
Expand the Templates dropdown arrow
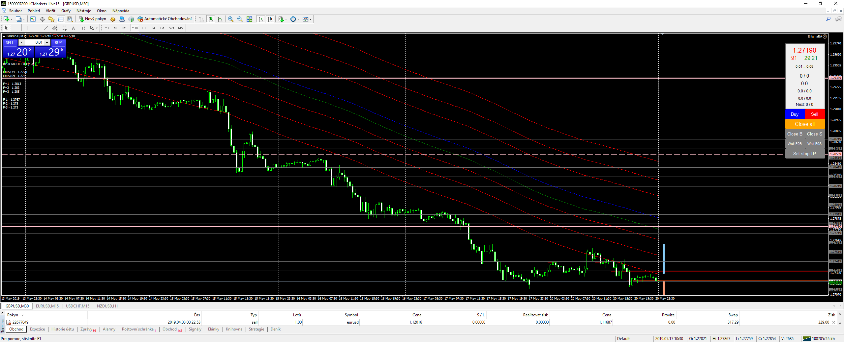pyautogui.click(x=310, y=19)
